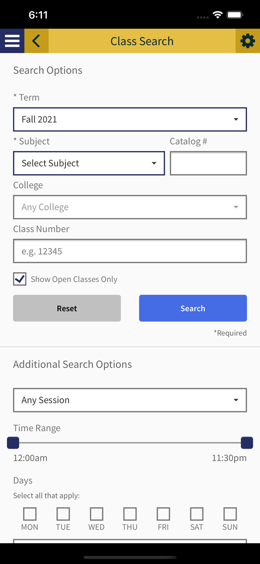Click the 11:30pm time range slider handle
The image size is (260, 564).
pos(247,443)
